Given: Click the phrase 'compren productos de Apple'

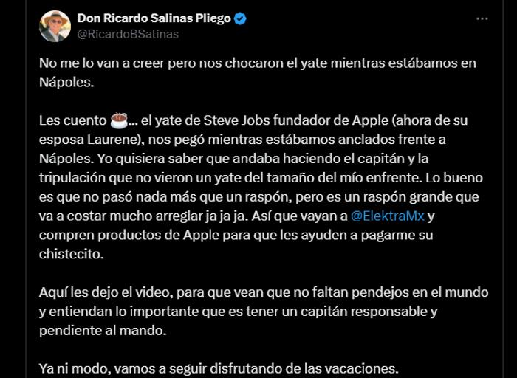Looking at the screenshot, I should [x=129, y=236].
